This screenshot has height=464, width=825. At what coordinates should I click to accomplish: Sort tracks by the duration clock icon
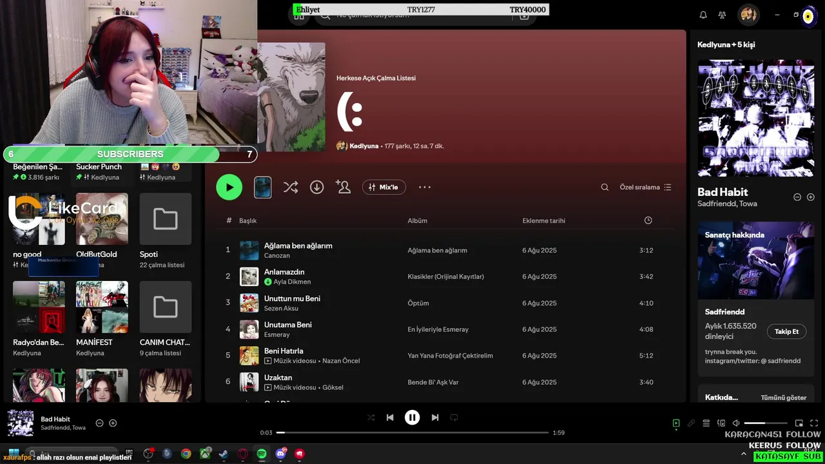648,220
